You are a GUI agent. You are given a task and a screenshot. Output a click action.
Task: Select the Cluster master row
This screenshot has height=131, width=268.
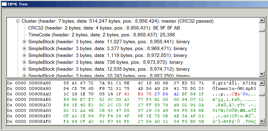[117, 21]
